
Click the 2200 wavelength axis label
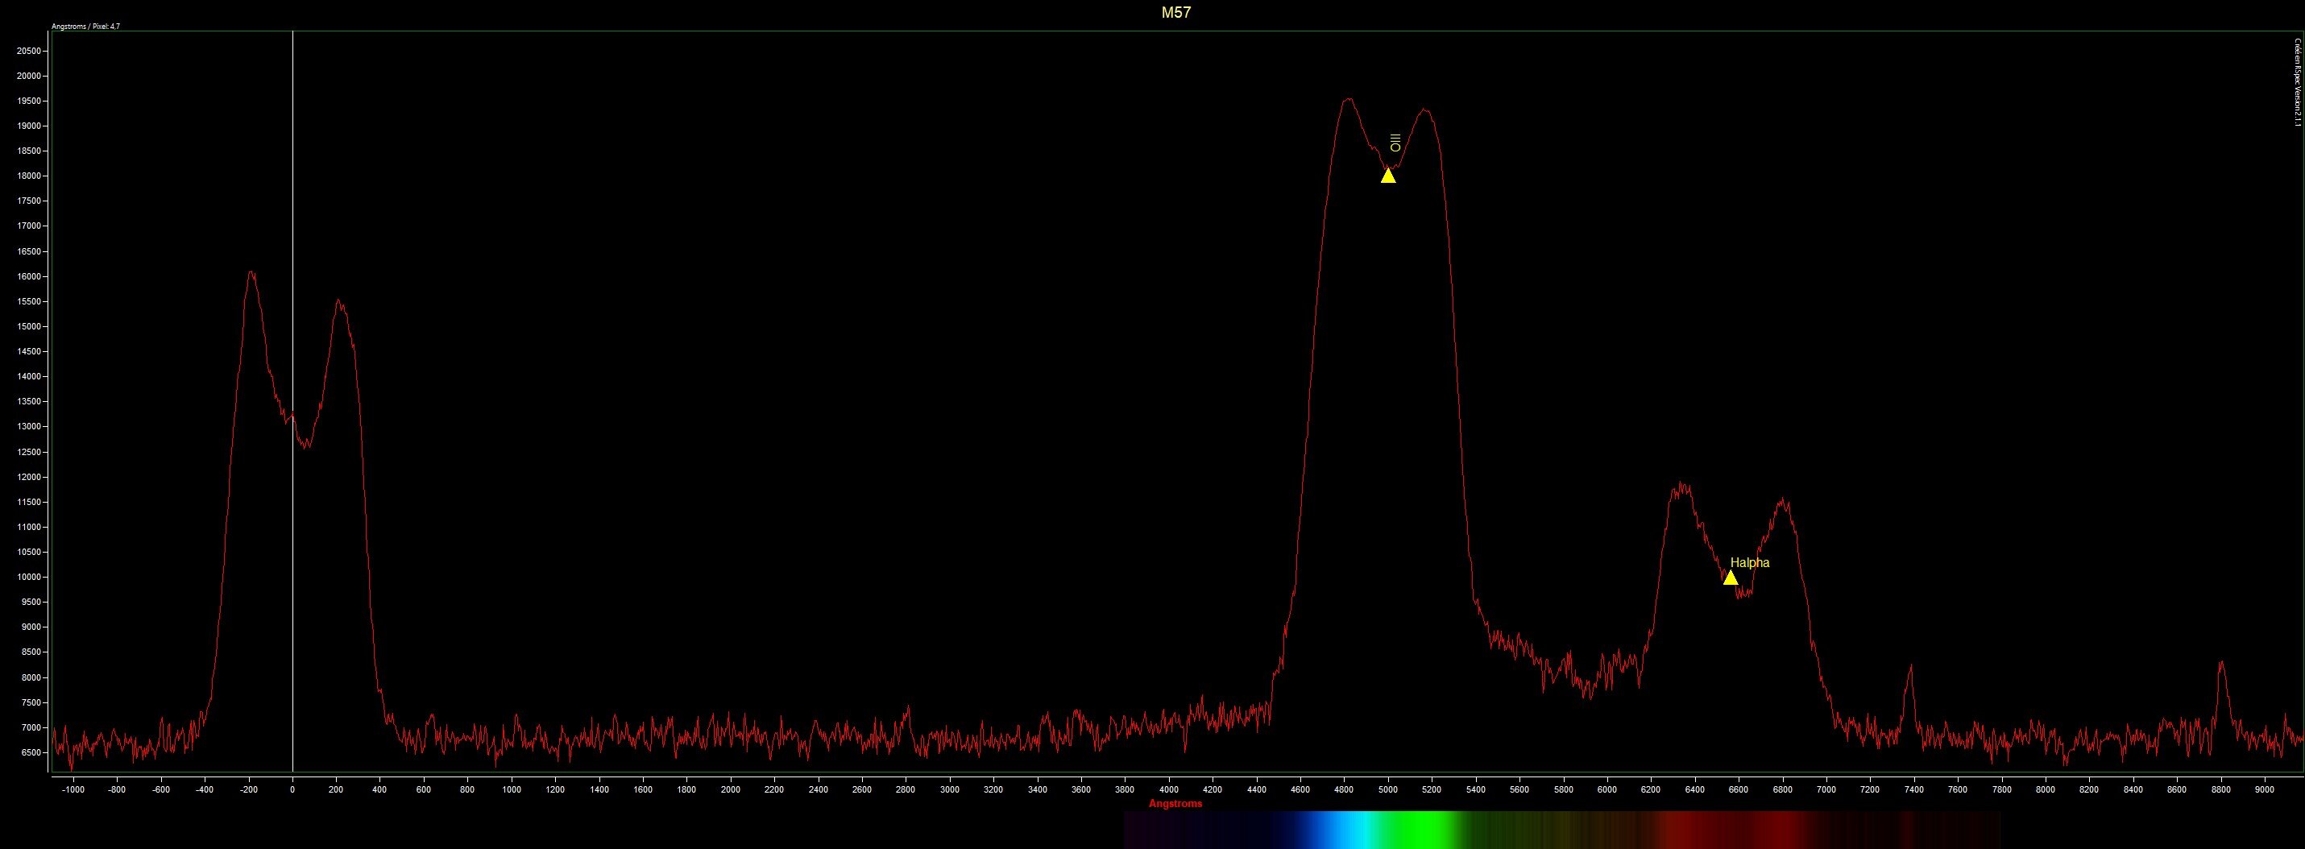(775, 790)
